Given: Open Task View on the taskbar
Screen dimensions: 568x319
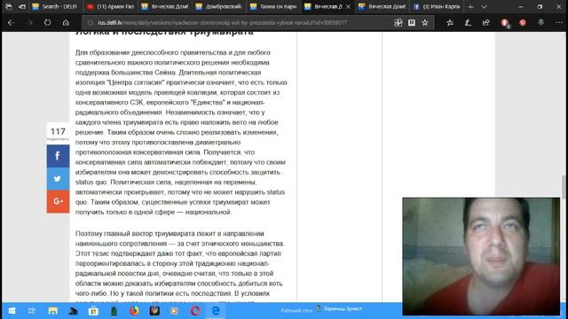Looking at the screenshot, I should [32, 311].
